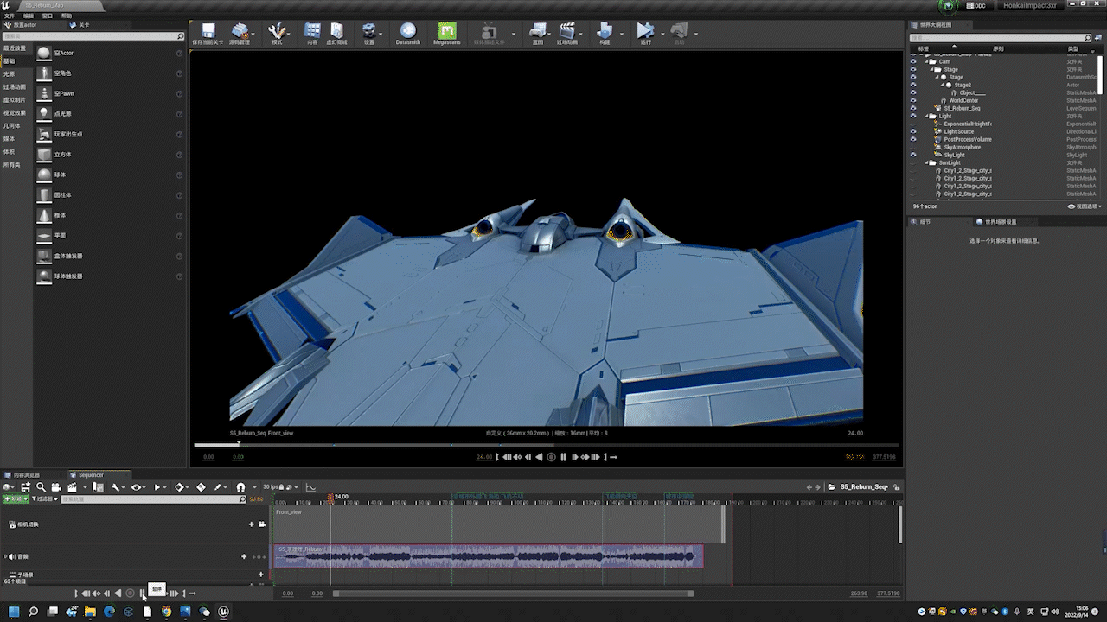Click the playhead marker at frame 24.00
This screenshot has width=1107, height=622.
point(330,497)
